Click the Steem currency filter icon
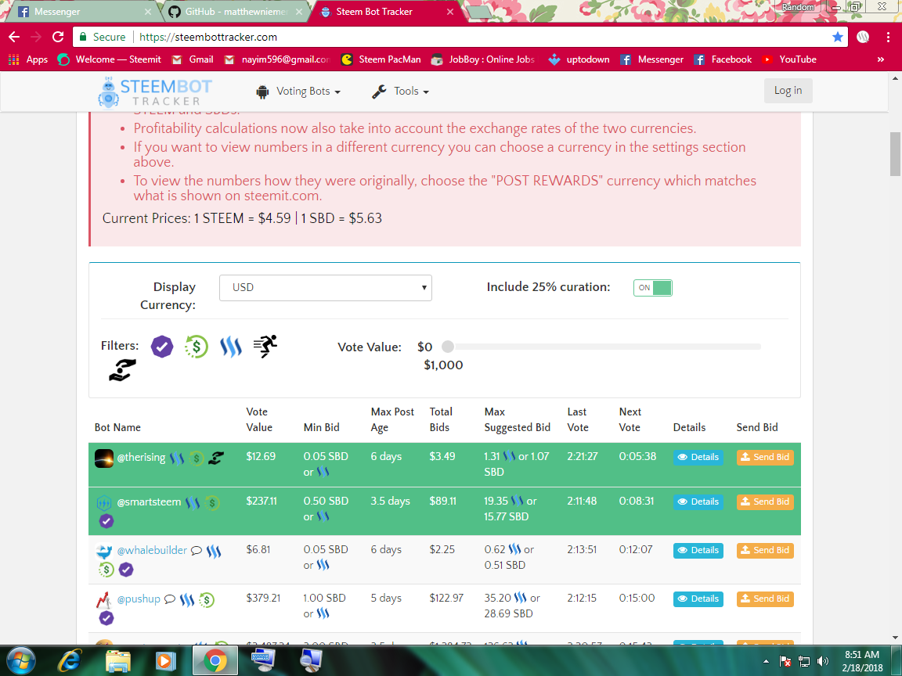 point(231,347)
